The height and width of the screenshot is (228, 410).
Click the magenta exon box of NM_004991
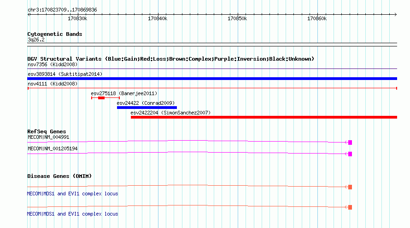pyautogui.click(x=350, y=142)
